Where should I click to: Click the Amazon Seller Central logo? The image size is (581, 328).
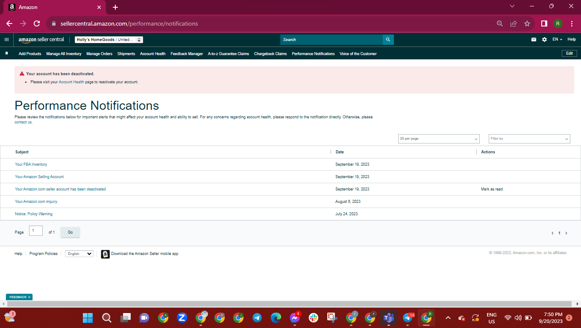tap(41, 40)
